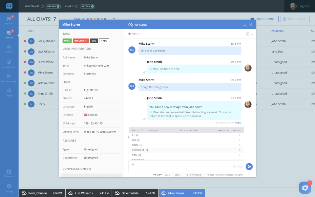Select the yellow status filter dot
The image size is (315, 197).
click(x=95, y=19)
